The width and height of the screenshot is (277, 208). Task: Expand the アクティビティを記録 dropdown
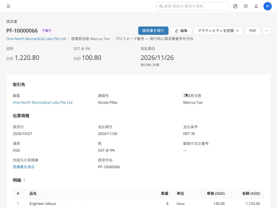218,31
